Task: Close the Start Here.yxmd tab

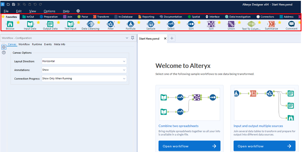Action: coord(165,39)
